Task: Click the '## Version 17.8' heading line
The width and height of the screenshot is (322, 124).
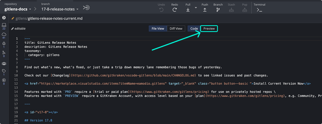Action: tap(38, 120)
